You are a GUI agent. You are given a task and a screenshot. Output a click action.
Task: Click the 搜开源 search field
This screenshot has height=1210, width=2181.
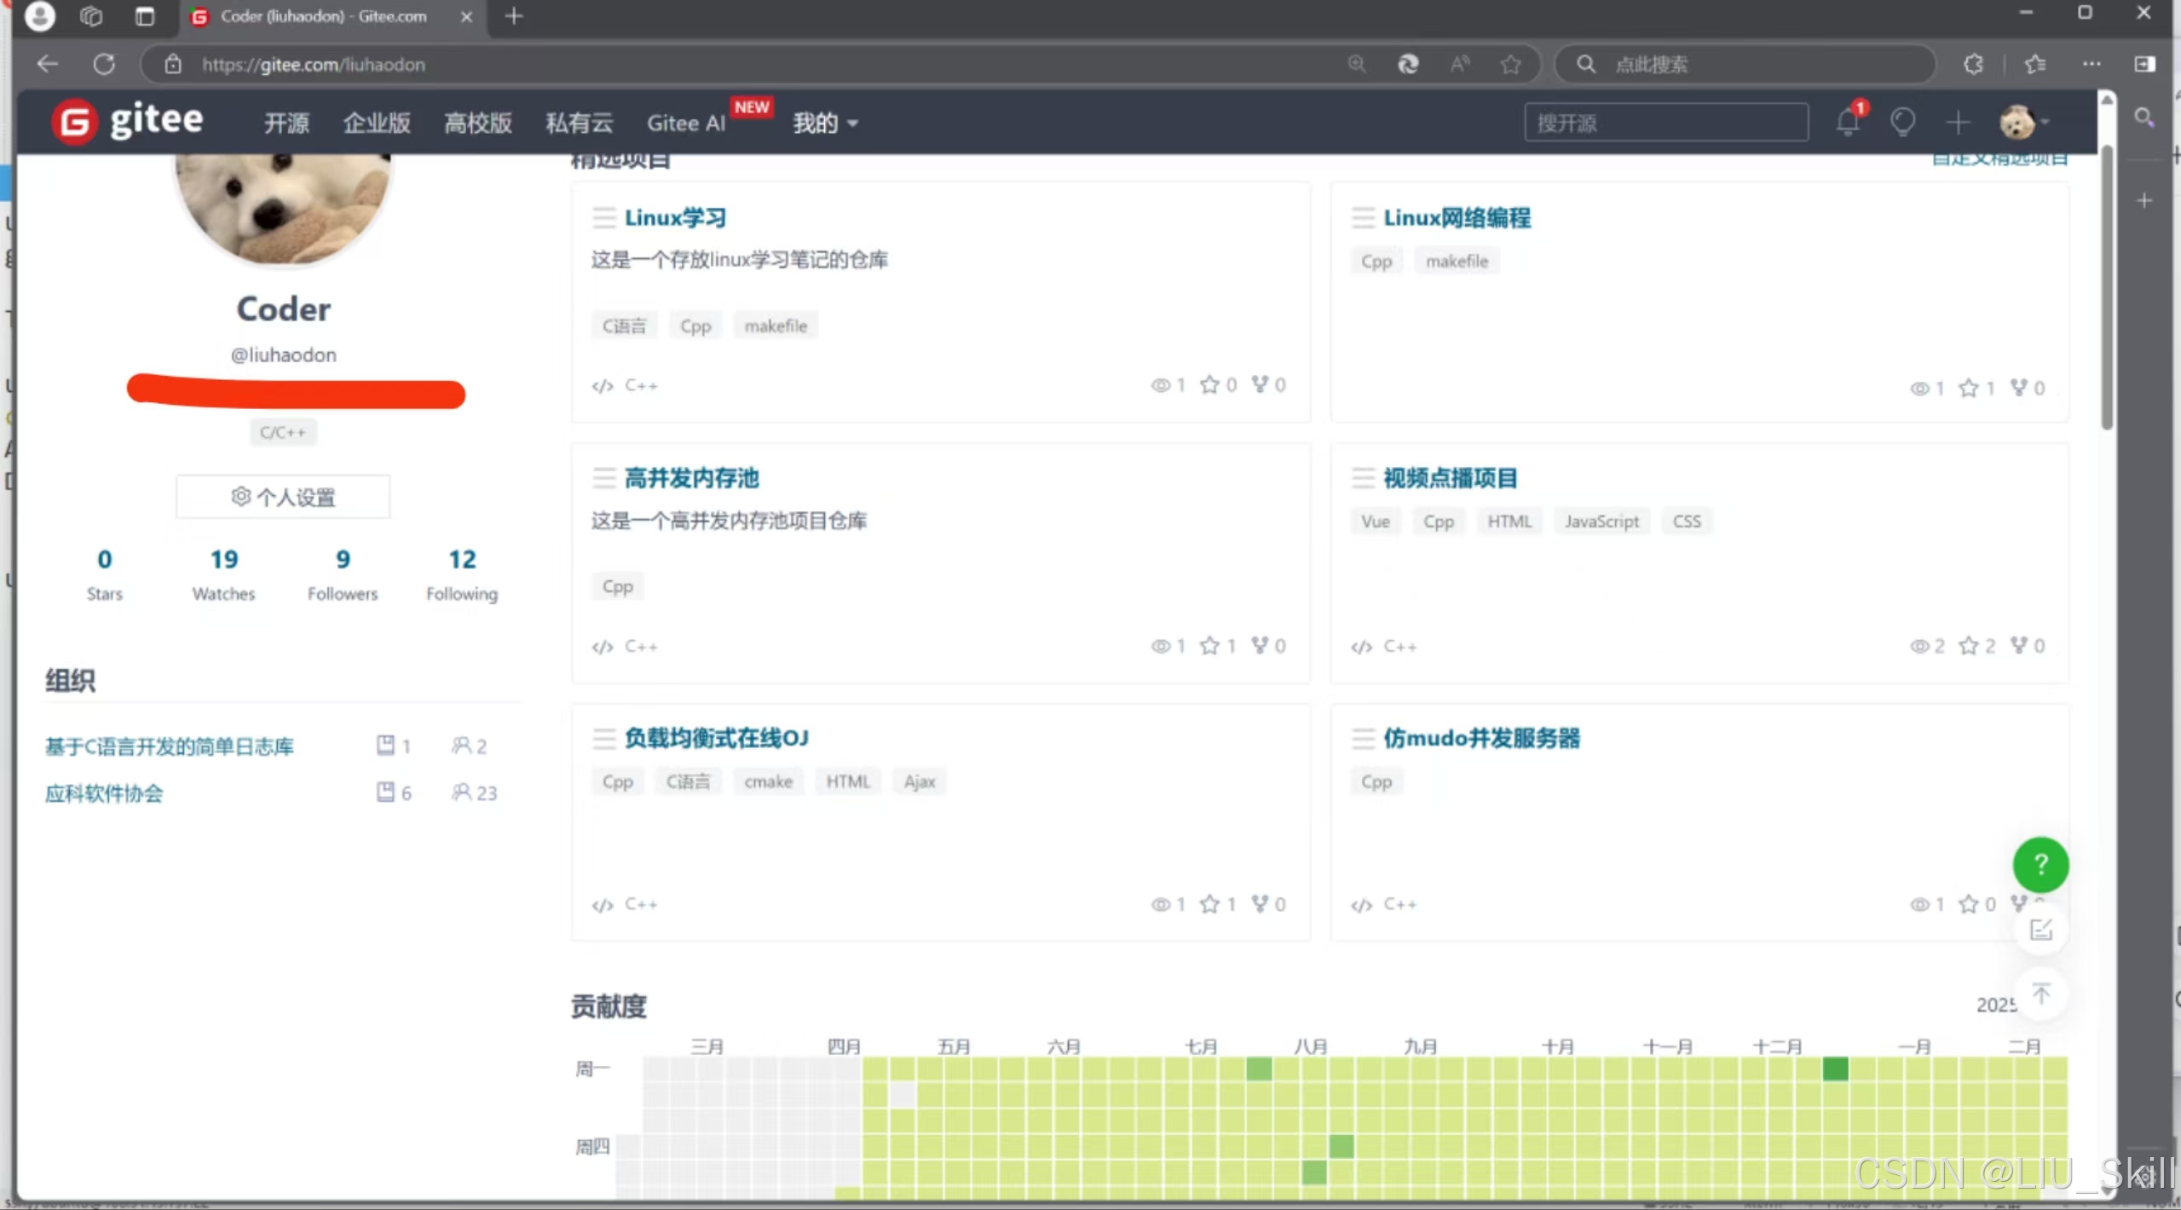[1666, 123]
